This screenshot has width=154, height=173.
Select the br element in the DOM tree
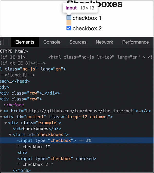[22, 152]
